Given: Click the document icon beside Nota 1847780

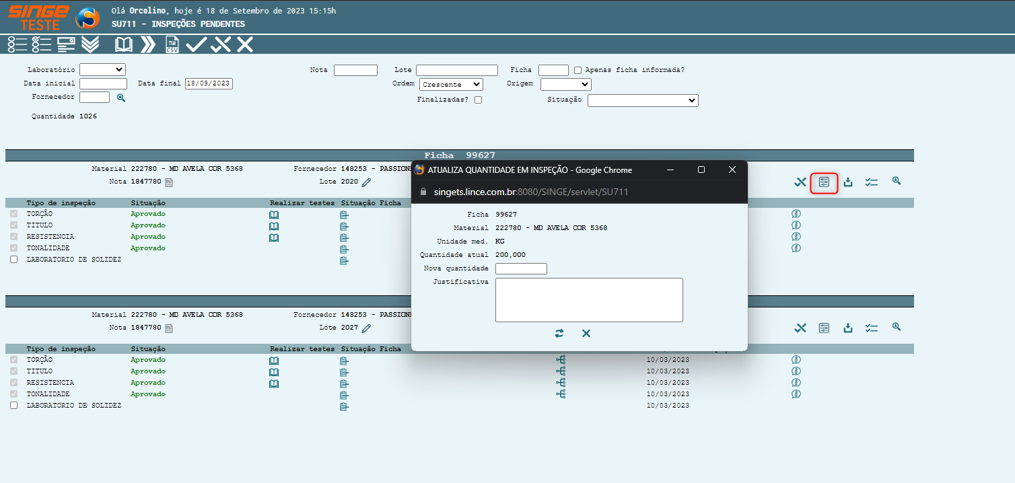Looking at the screenshot, I should pyautogui.click(x=169, y=182).
